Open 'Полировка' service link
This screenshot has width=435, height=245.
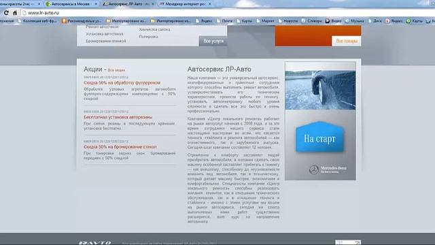pos(148,37)
